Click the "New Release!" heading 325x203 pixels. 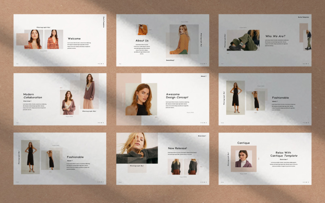tap(178, 148)
